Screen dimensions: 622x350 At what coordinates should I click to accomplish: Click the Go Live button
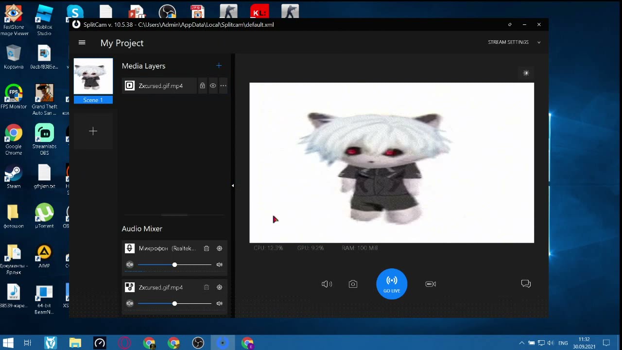pyautogui.click(x=392, y=284)
